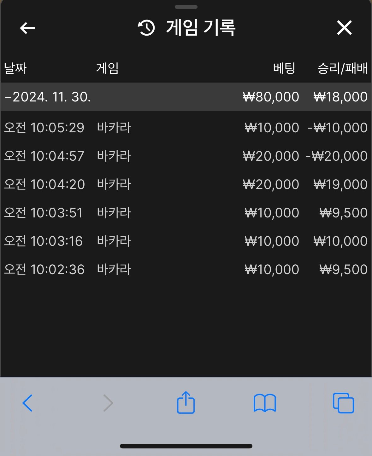Close the game history panel
Viewport: 372px width, 456px height.
tap(344, 28)
